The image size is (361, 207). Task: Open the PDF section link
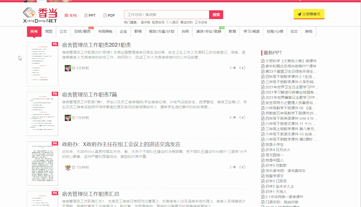coord(109,15)
